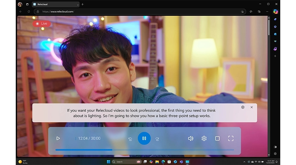Click the video progress bar
This screenshot has height=165, width=296.
(x=145, y=150)
